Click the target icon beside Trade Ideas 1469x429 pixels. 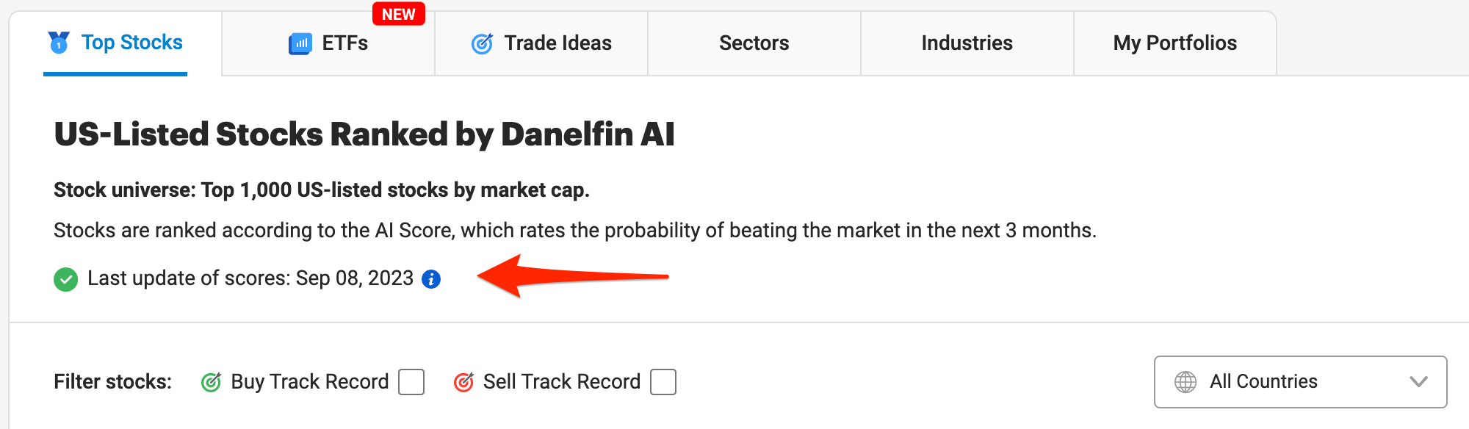point(482,44)
